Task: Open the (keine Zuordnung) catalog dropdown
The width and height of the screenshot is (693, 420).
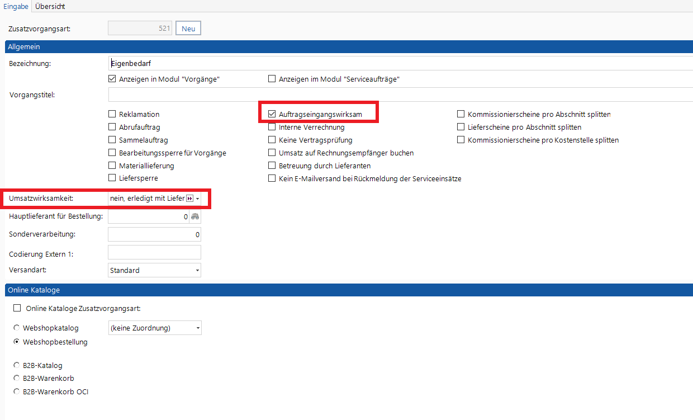Action: (x=197, y=328)
